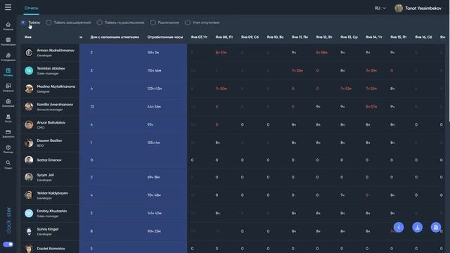Click Дни с неполными отметками header
The height and width of the screenshot is (253, 450).
pos(115,37)
